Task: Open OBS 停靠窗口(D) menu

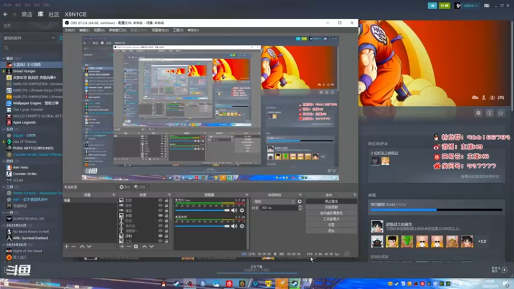Action: 118,30
